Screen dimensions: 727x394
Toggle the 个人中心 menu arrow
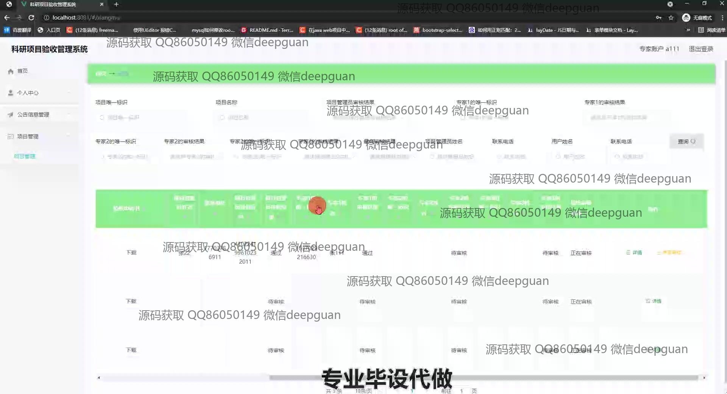(x=69, y=93)
